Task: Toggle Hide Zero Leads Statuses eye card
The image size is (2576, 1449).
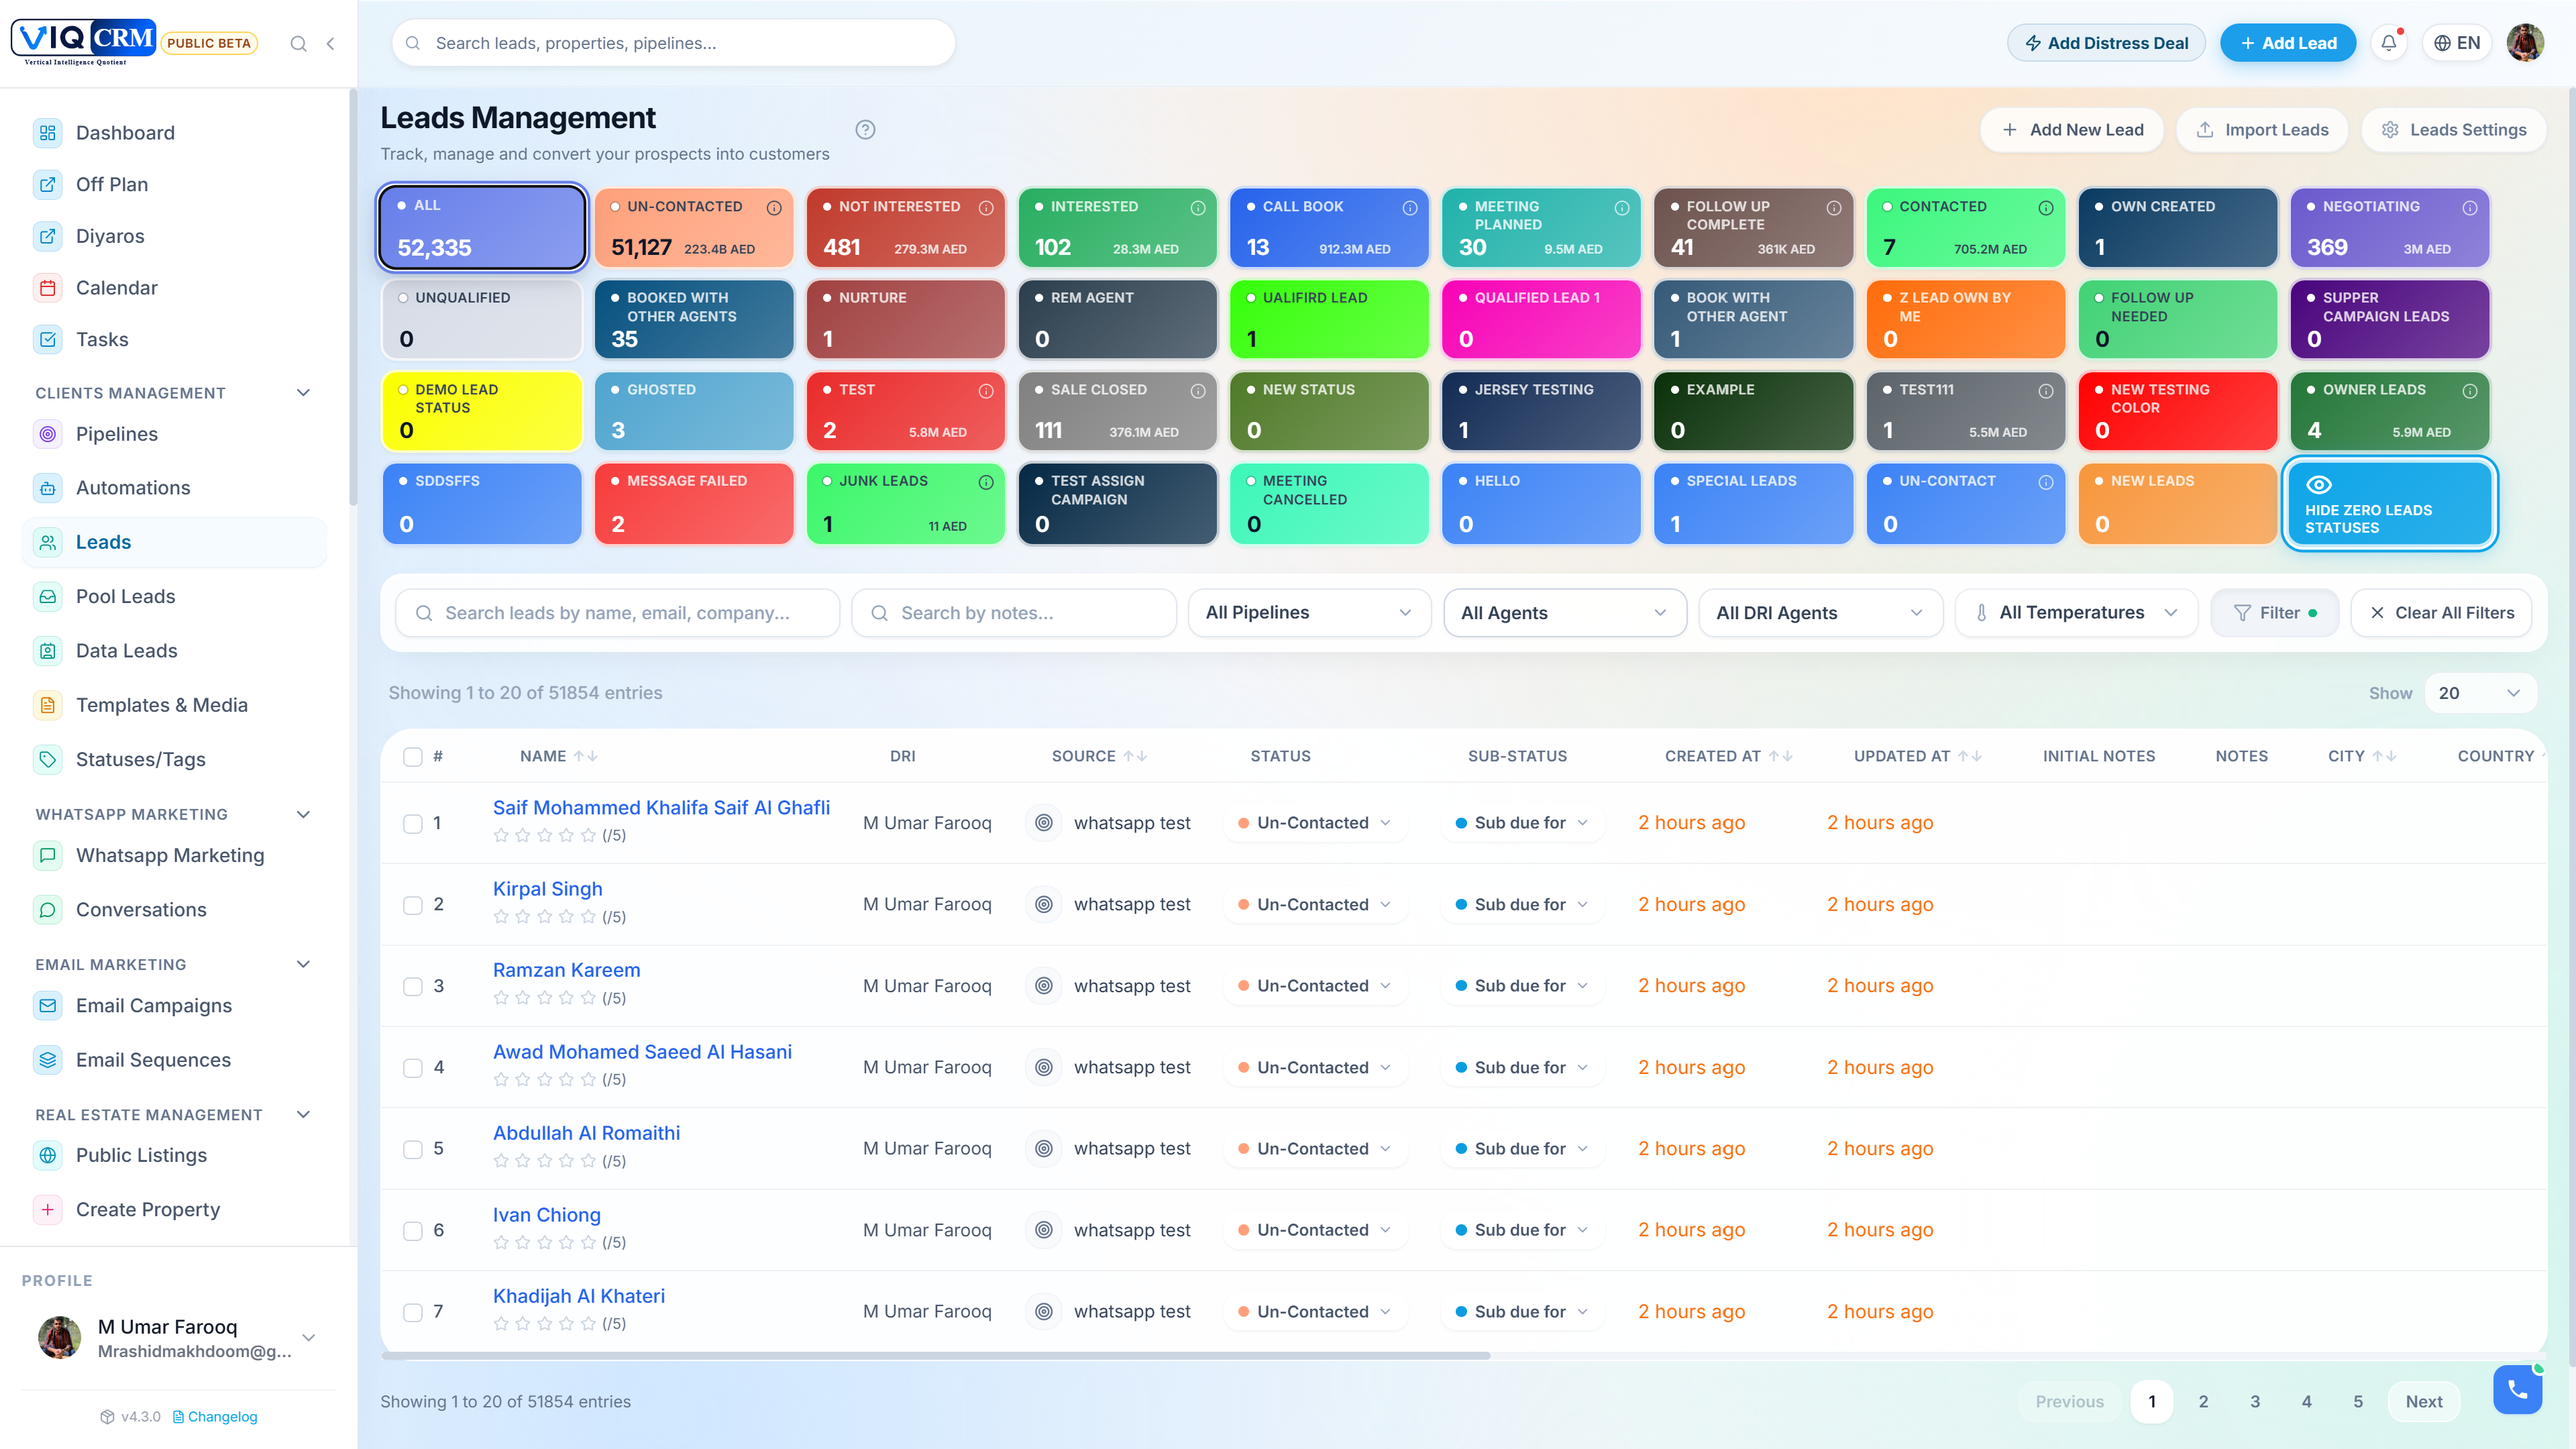Action: coord(2389,504)
